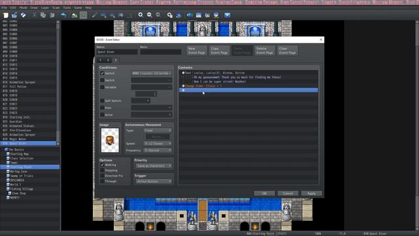
Task: Select the Shadow Pen tool
Action: tap(130, 15)
